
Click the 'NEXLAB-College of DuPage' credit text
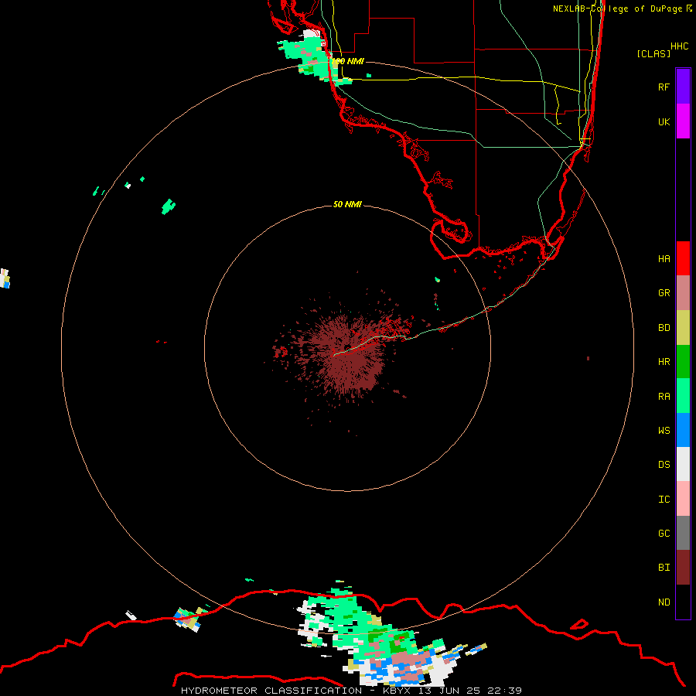(x=617, y=9)
